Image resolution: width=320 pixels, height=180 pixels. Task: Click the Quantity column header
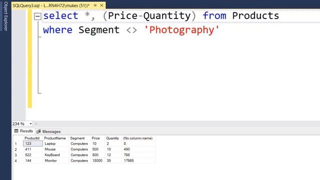click(112, 138)
